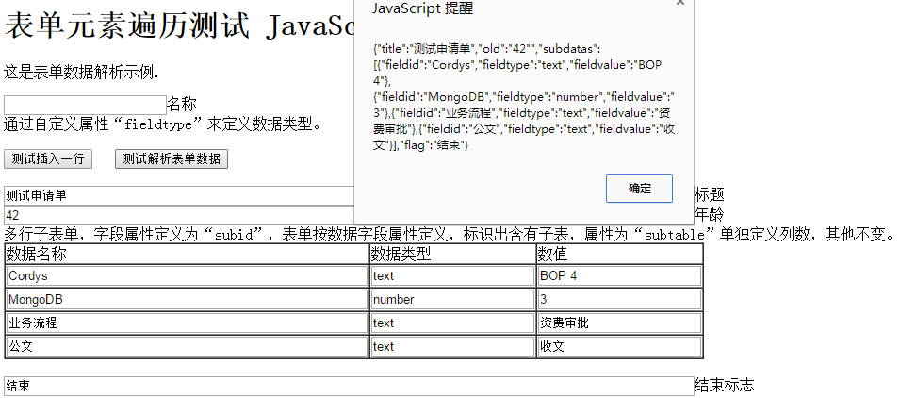Image resolution: width=900 pixels, height=398 pixels.
Task: Click the 结束标志 label text
Action: 725,385
